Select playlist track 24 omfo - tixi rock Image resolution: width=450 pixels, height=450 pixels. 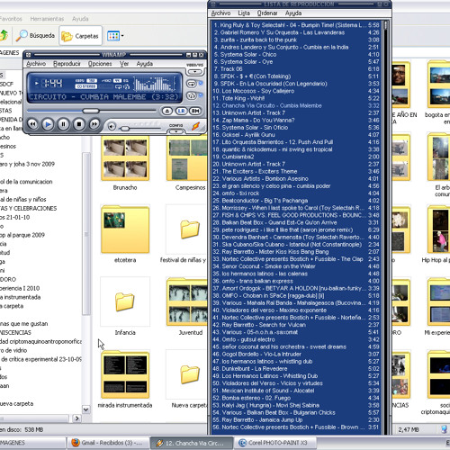(x=296, y=193)
